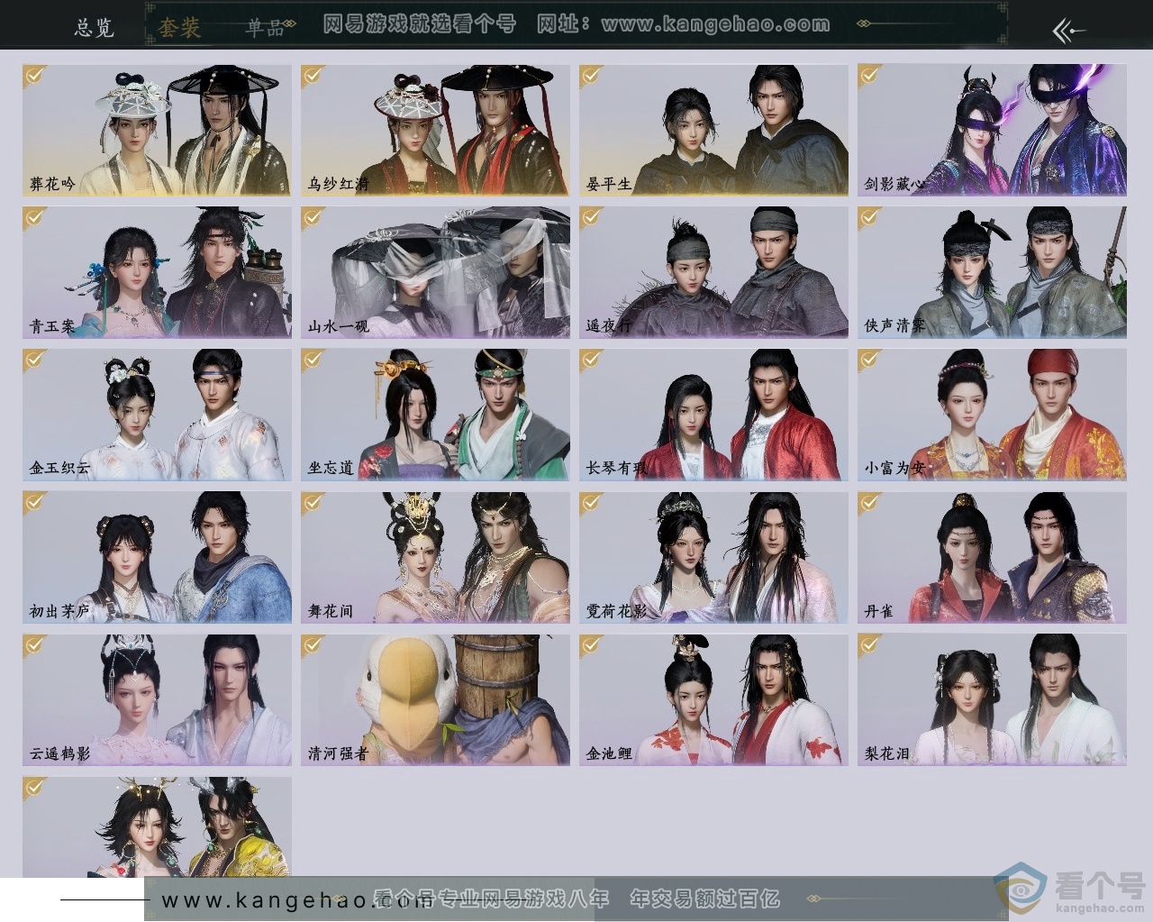Toggle the owned checkmark on 长琴有瑕

(x=591, y=360)
